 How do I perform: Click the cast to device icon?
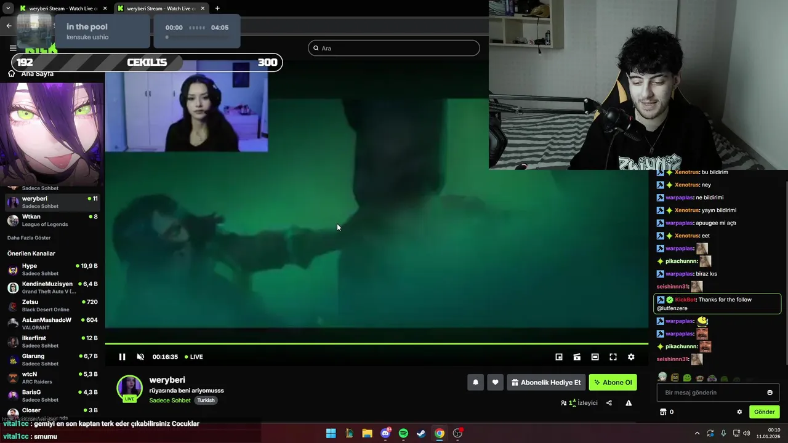(x=577, y=357)
